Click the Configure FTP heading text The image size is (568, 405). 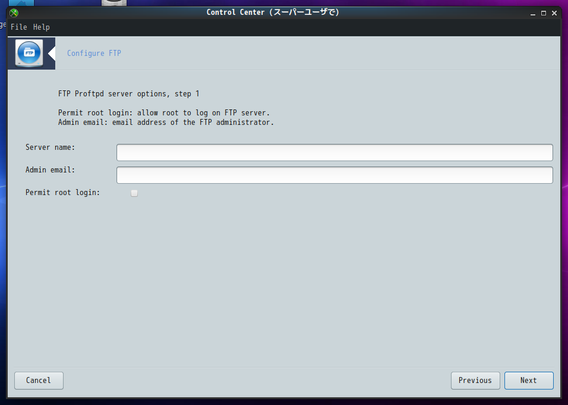point(94,54)
